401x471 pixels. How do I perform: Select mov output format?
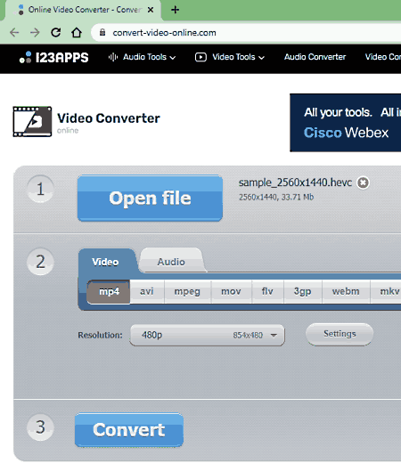(x=231, y=291)
